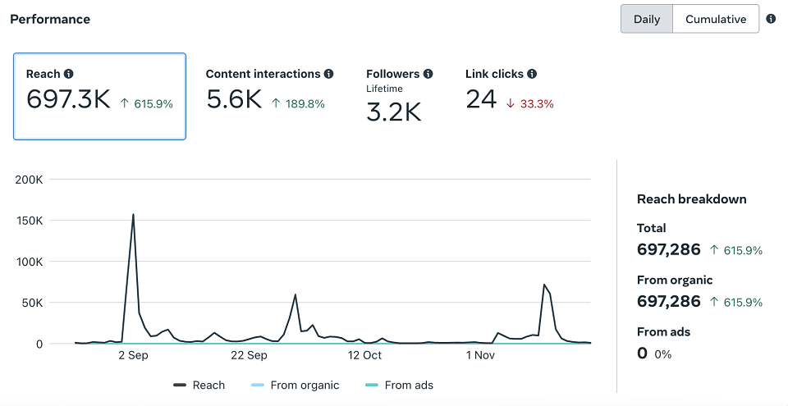Select the Content interactions metric

tap(269, 90)
